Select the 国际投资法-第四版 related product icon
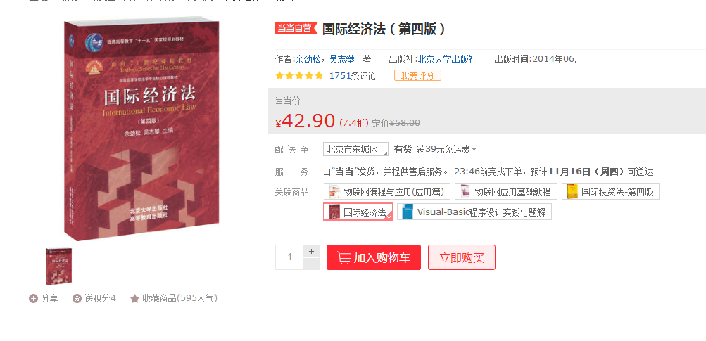The image size is (706, 341). [572, 192]
